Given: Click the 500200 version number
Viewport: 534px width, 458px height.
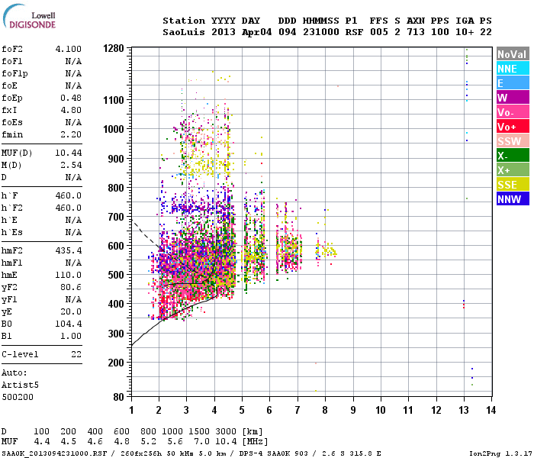Looking at the screenshot, I should (x=18, y=397).
